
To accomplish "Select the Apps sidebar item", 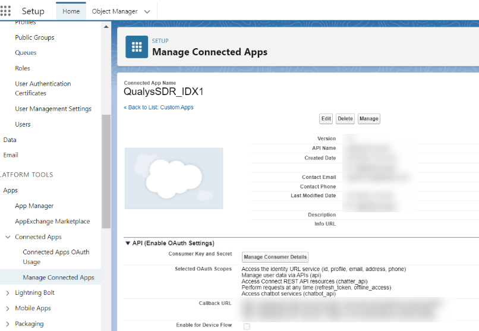I will 10,191.
